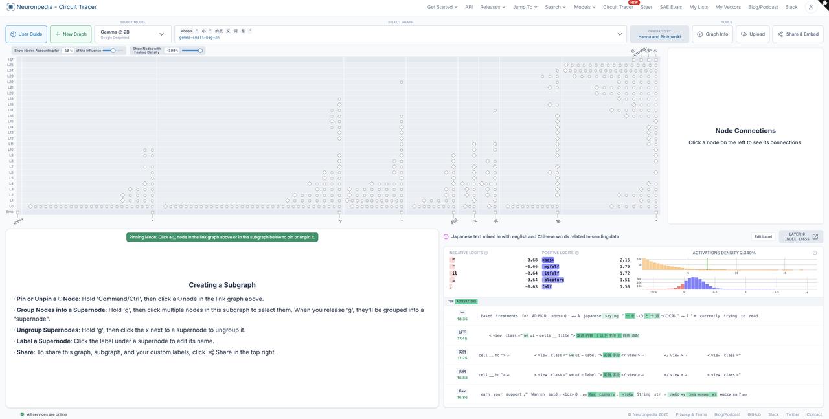Click the User Guide button
Viewport: 829px width, 419px height.
26,34
